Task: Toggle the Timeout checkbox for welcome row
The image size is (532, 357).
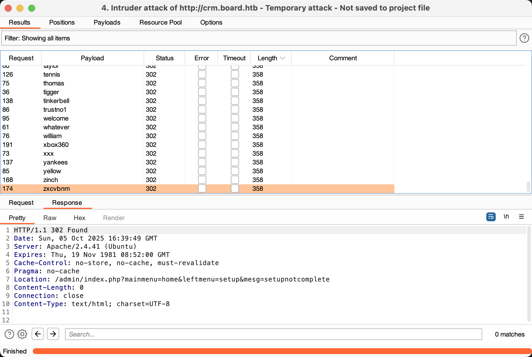Action: click(x=235, y=118)
